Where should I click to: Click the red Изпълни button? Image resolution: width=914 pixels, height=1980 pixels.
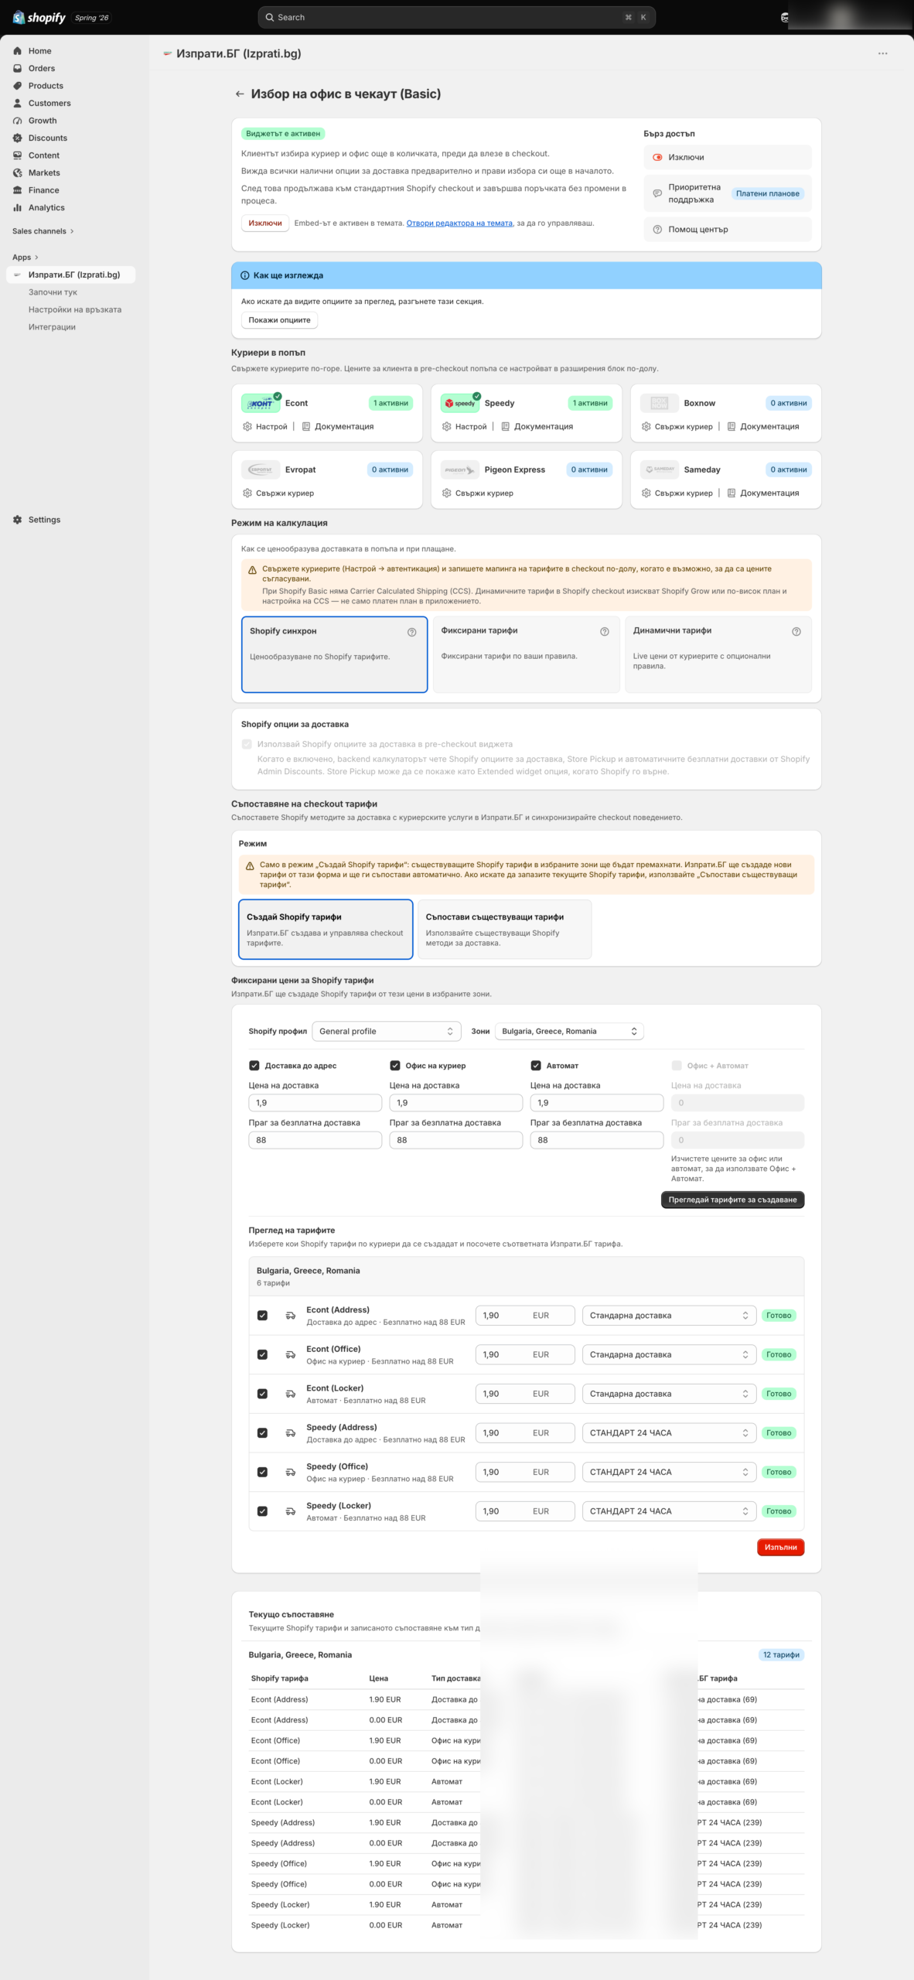(x=781, y=1547)
